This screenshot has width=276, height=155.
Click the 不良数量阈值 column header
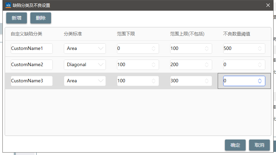(x=237, y=34)
